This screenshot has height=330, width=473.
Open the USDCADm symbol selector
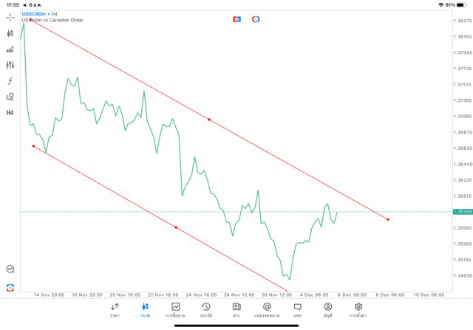34,14
